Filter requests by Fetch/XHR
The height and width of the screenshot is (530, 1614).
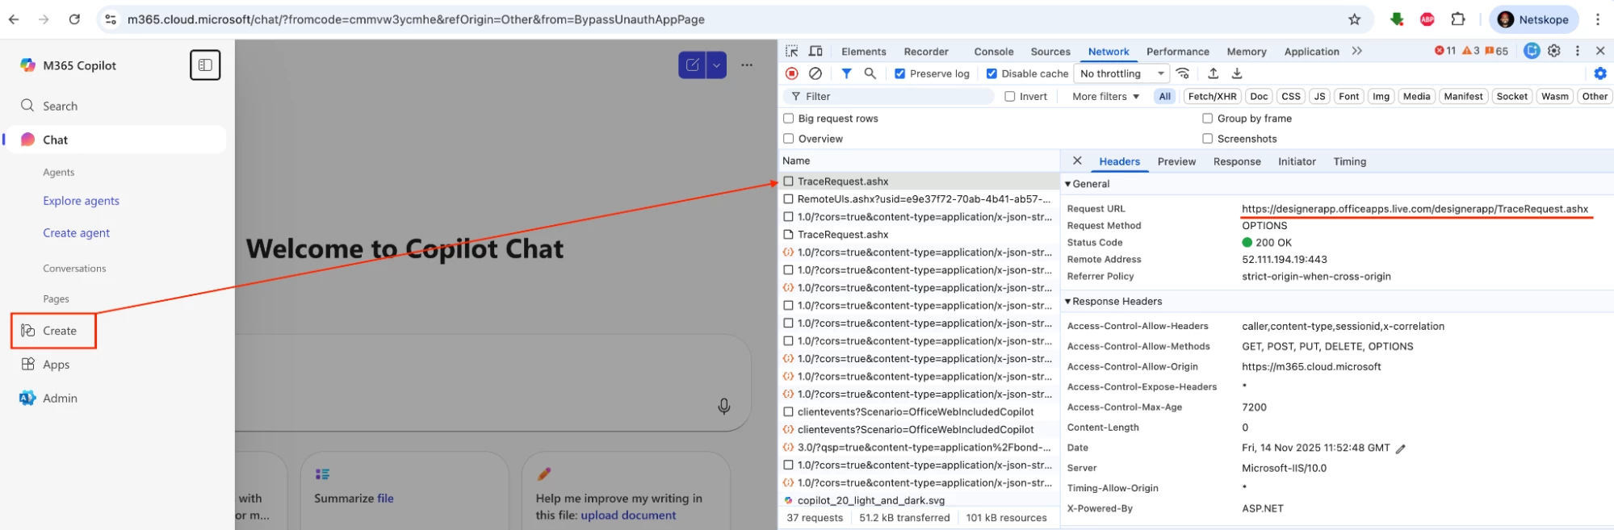point(1212,96)
